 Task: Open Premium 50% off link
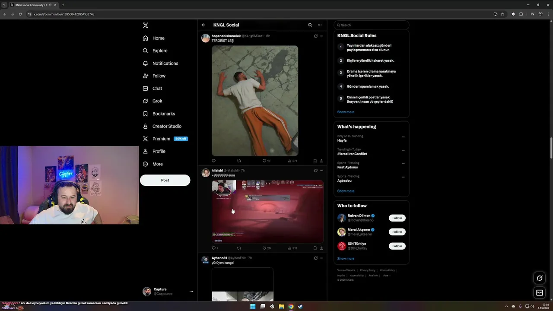[165, 139]
